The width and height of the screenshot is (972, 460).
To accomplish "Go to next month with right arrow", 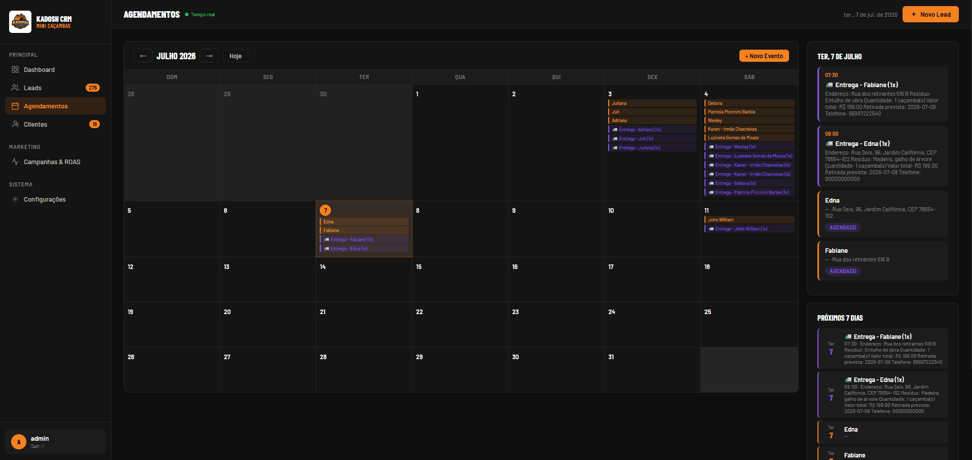I will [209, 56].
